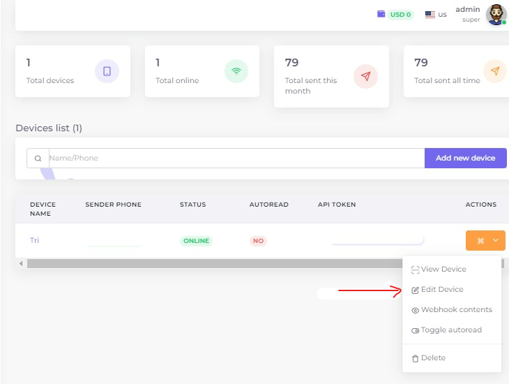Viewport: 509px width, 384px height.
Task: Click the search magnifier icon
Action: [x=38, y=158]
